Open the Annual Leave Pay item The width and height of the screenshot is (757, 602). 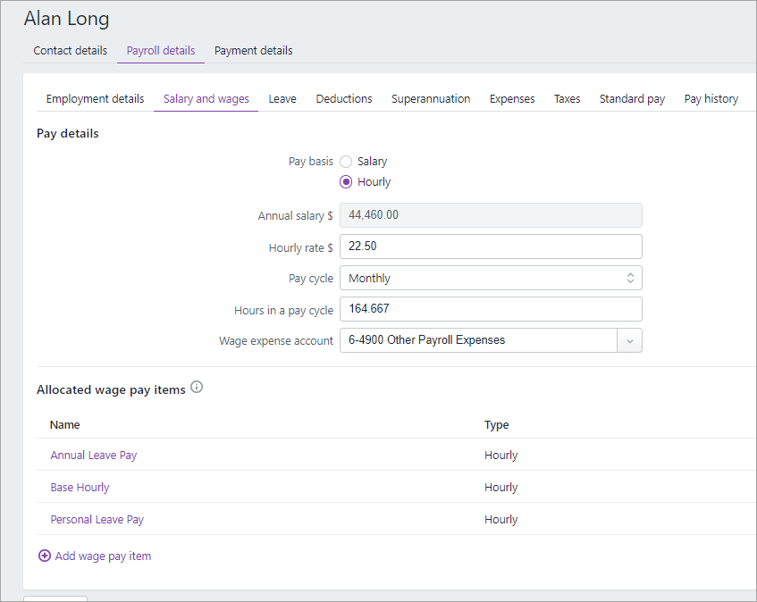(x=93, y=455)
